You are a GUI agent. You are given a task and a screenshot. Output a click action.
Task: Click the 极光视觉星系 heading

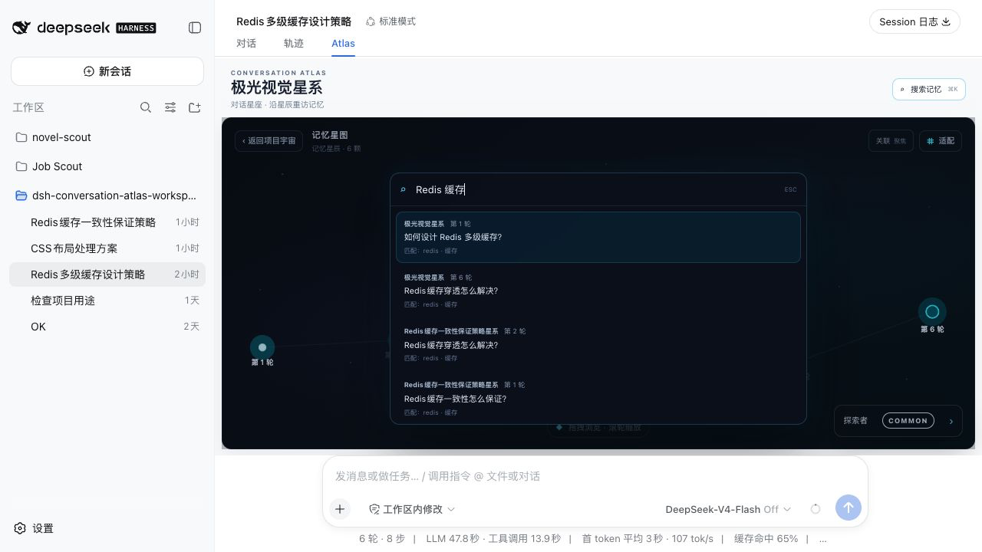277,87
